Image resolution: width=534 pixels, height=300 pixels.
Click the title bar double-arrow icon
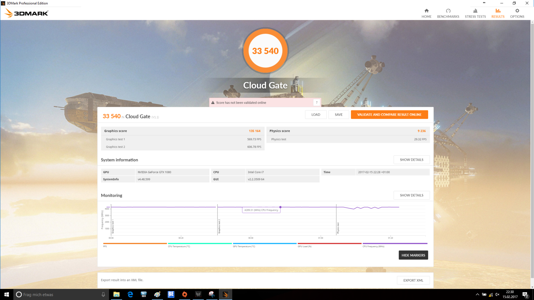point(484,3)
